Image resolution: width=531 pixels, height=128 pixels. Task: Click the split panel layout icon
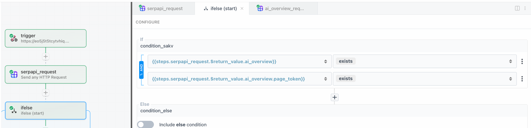517,8
